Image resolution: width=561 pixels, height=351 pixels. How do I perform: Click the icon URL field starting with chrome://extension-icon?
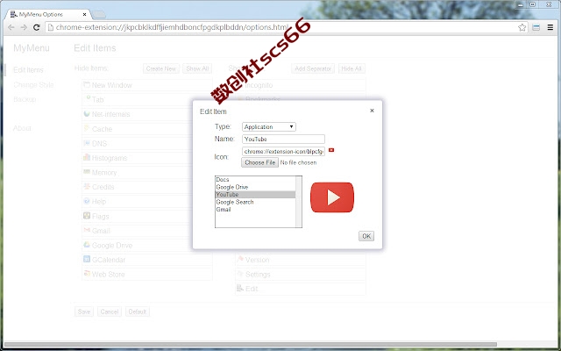tap(283, 152)
